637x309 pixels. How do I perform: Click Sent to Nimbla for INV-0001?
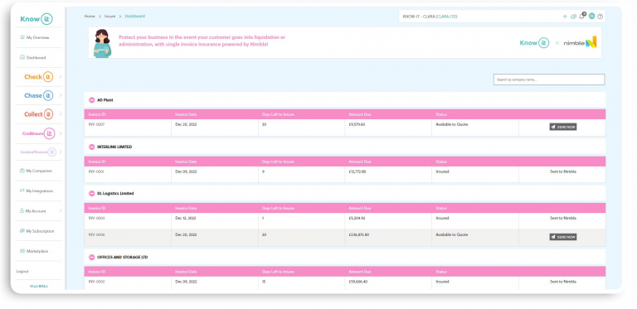coord(563,171)
